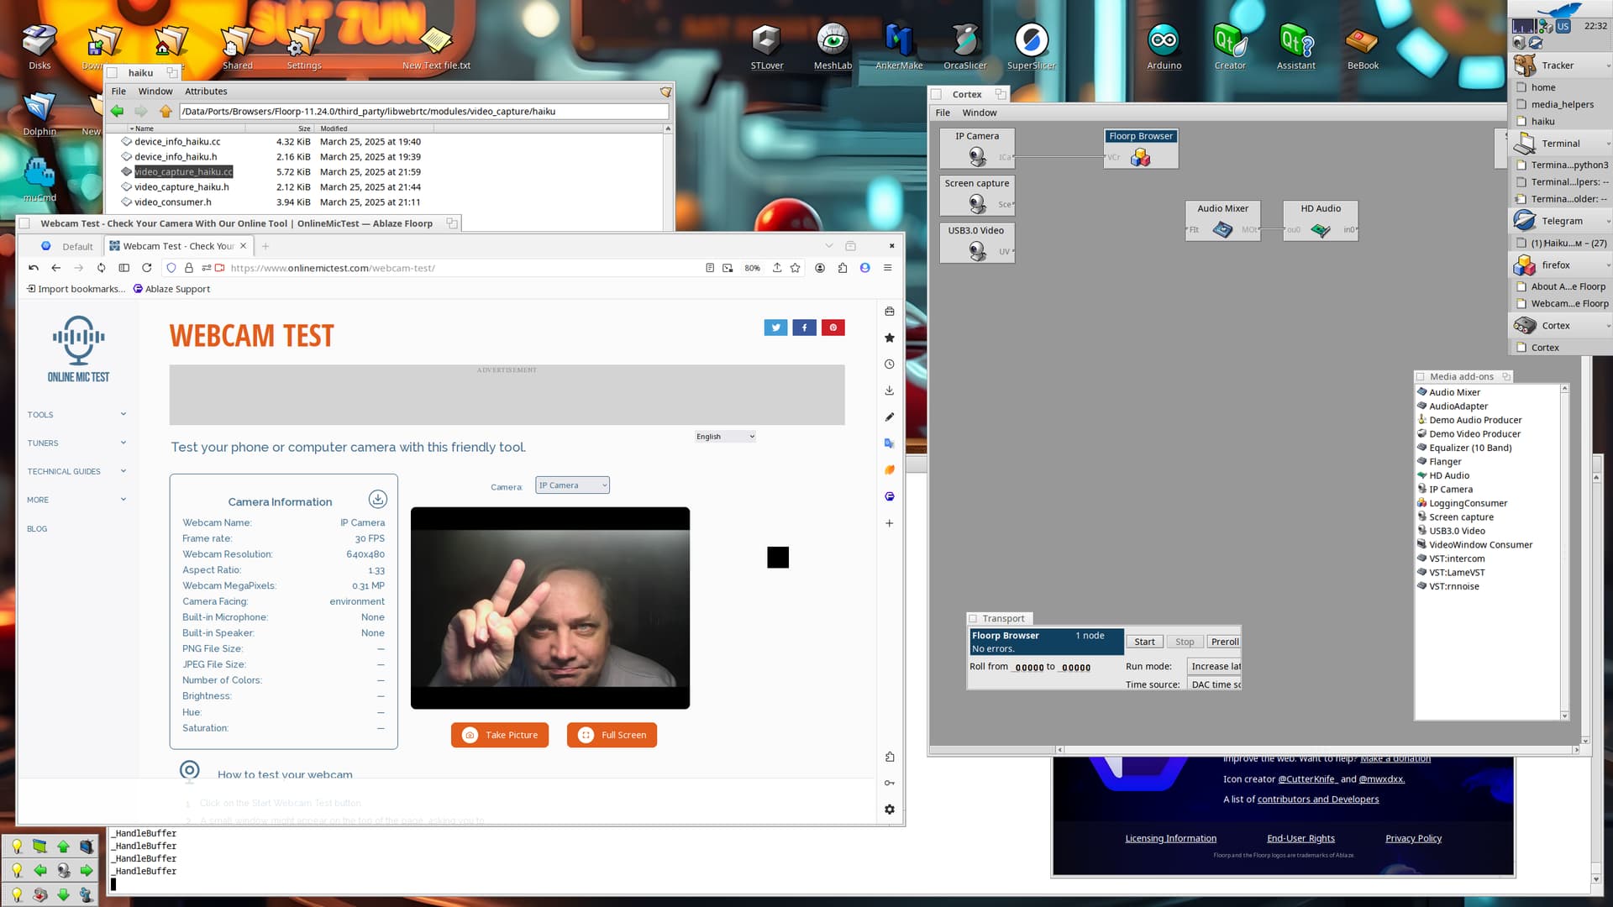Open the Time source dropdown in Transport
Image resolution: width=1613 pixels, height=907 pixels.
[1214, 684]
